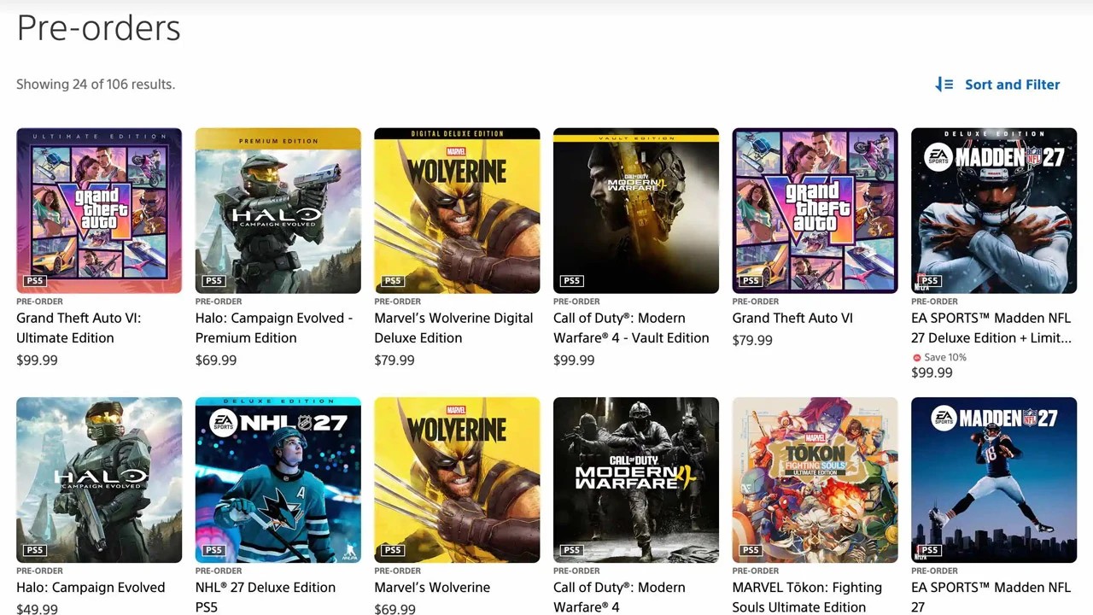The width and height of the screenshot is (1093, 615).
Task: Click the $79.99 price under Wolverine Digital Deluxe
Action: coord(395,360)
